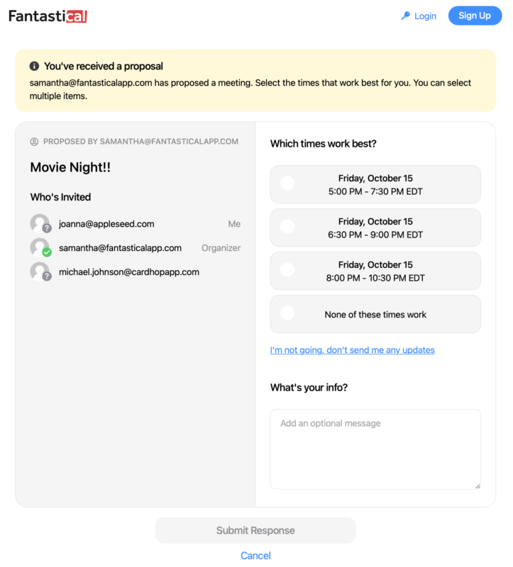Select the 8:00 PM - 10:30 PM time option

tap(375, 271)
